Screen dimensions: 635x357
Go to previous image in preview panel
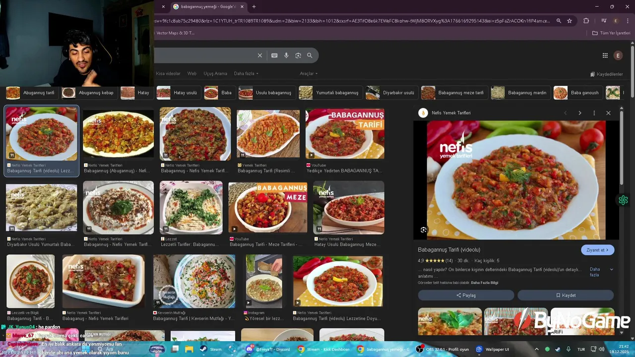pyautogui.click(x=565, y=113)
